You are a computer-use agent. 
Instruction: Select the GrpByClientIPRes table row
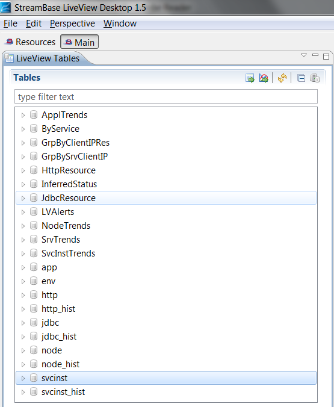pos(166,143)
